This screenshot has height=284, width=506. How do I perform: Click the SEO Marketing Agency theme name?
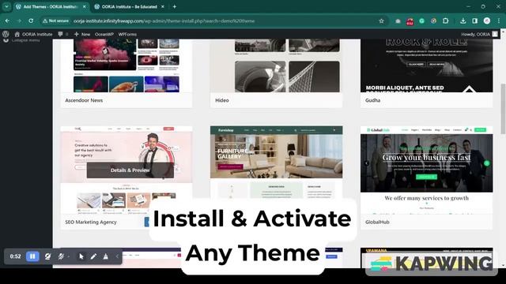click(x=91, y=222)
